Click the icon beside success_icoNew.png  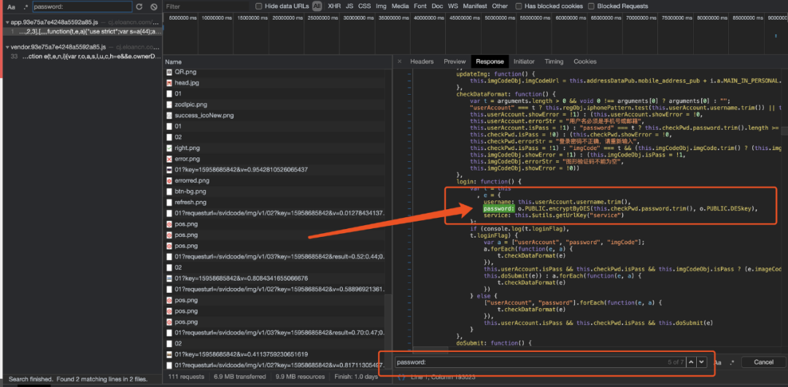coord(169,115)
